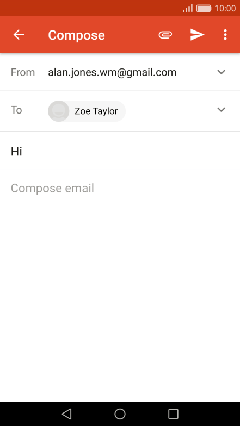Tap the Android back navigation triangle
This screenshot has width=240, height=426.
tap(66, 414)
